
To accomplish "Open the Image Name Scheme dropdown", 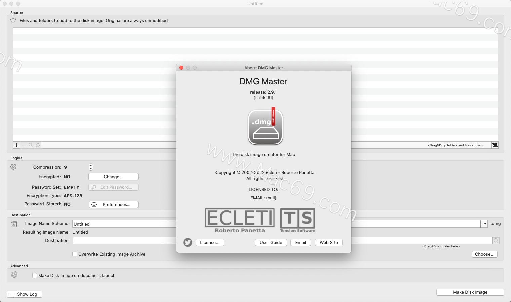I will (x=484, y=224).
